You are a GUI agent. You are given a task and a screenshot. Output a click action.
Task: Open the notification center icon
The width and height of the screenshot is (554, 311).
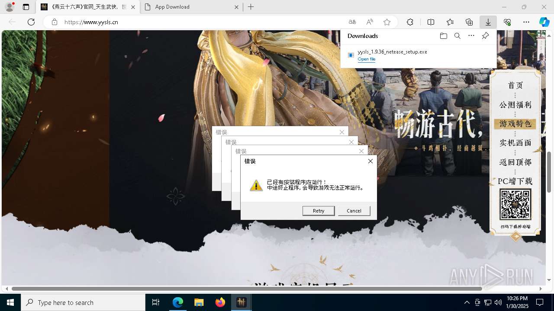click(x=540, y=302)
